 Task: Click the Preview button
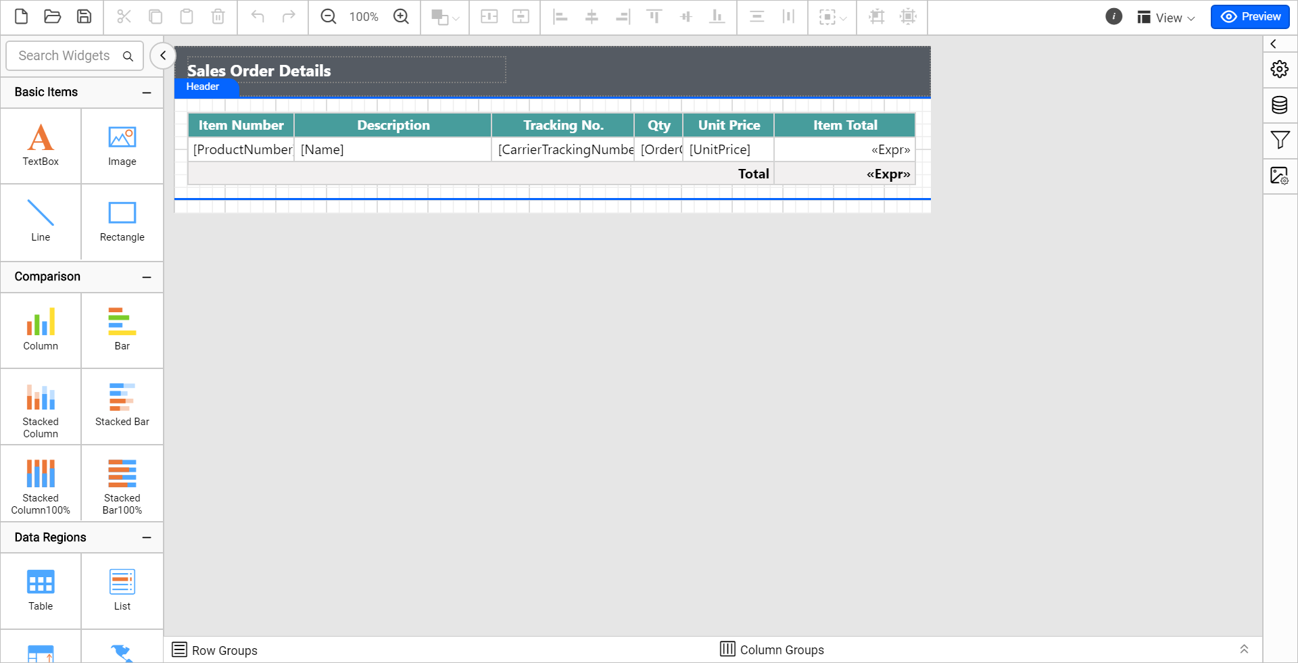[1250, 17]
